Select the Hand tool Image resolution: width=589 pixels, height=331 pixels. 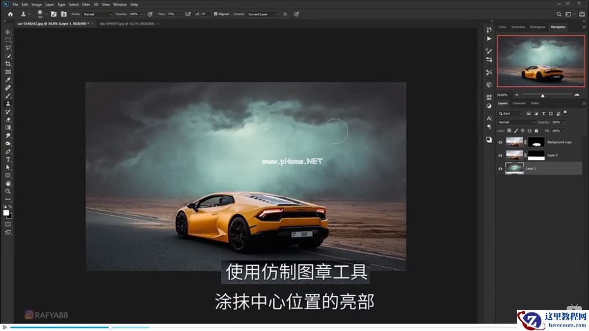click(7, 183)
